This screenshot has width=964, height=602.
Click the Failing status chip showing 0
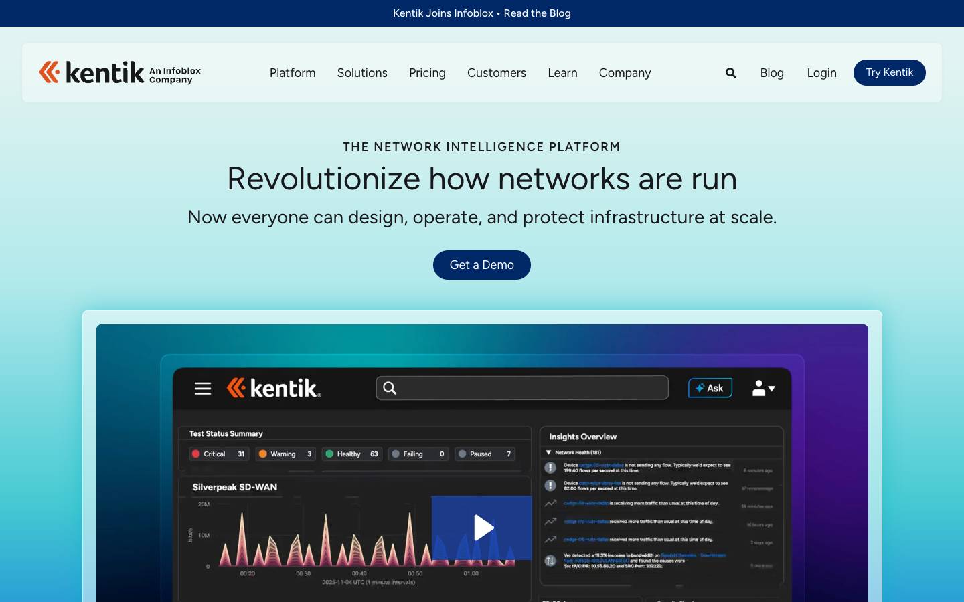point(418,454)
